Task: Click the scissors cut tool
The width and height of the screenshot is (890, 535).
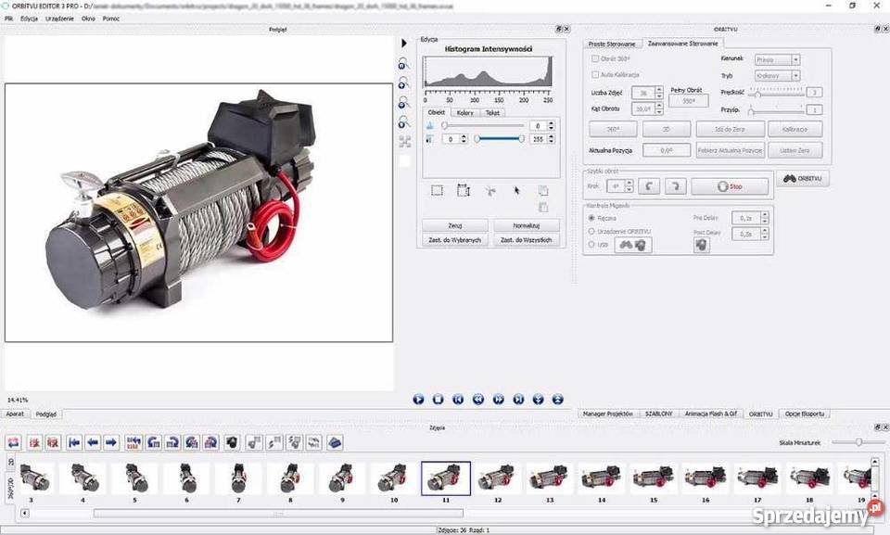Action: coord(490,191)
